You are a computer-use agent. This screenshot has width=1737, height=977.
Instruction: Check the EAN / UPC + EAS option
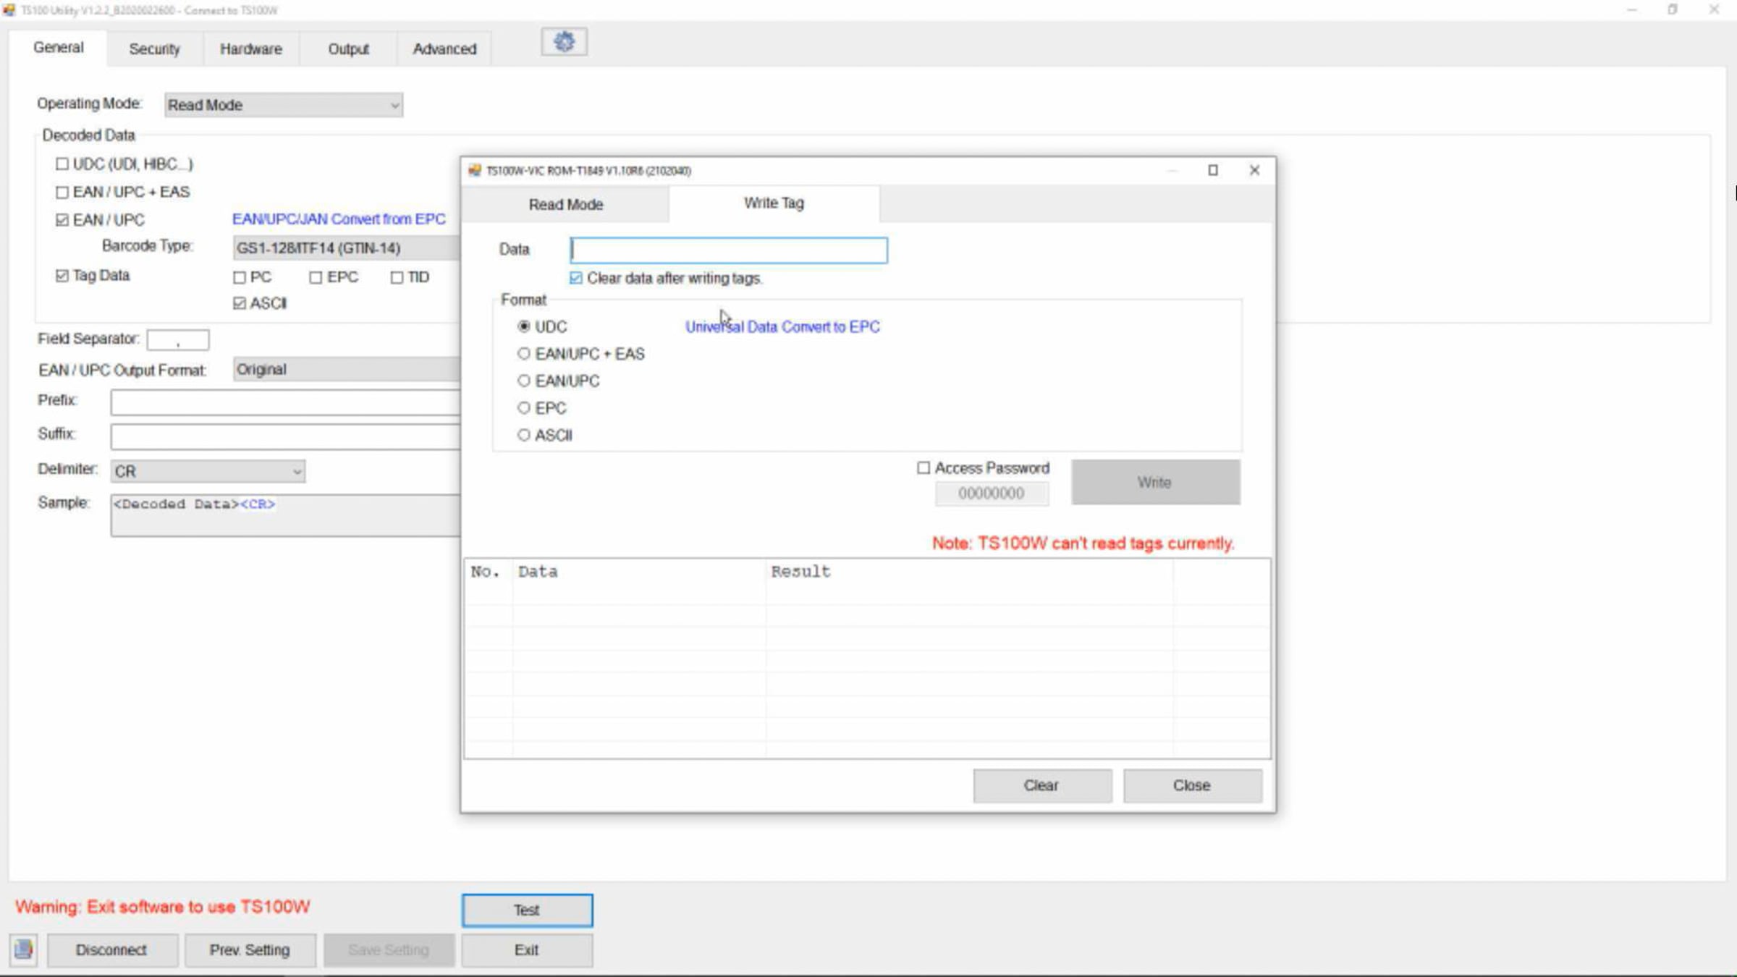coord(62,192)
